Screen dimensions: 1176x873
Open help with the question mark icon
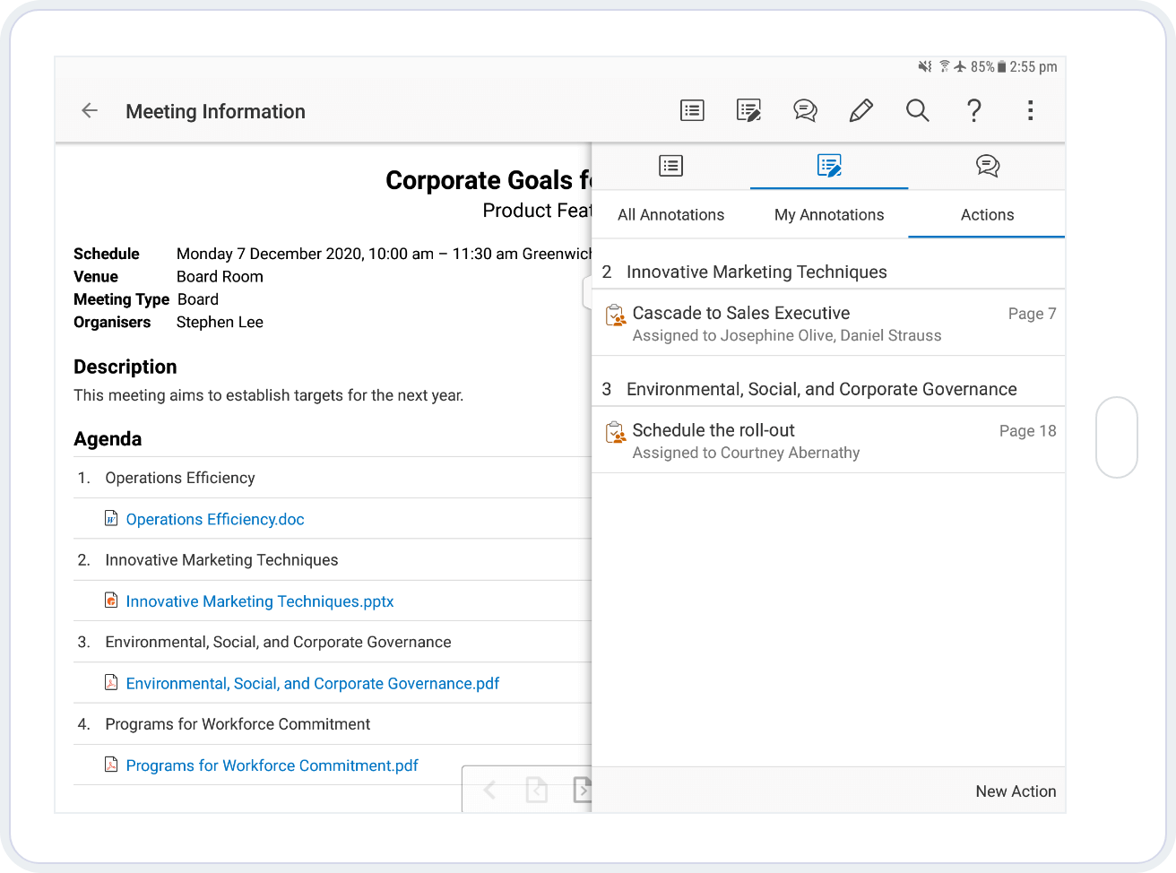point(973,110)
